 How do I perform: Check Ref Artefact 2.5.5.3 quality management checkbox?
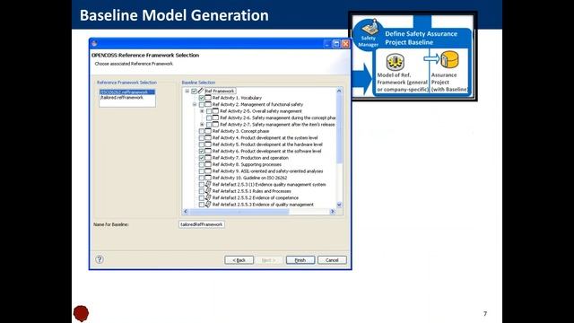click(x=201, y=205)
